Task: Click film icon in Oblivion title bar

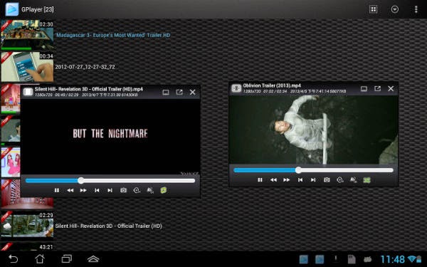Action: (x=236, y=88)
